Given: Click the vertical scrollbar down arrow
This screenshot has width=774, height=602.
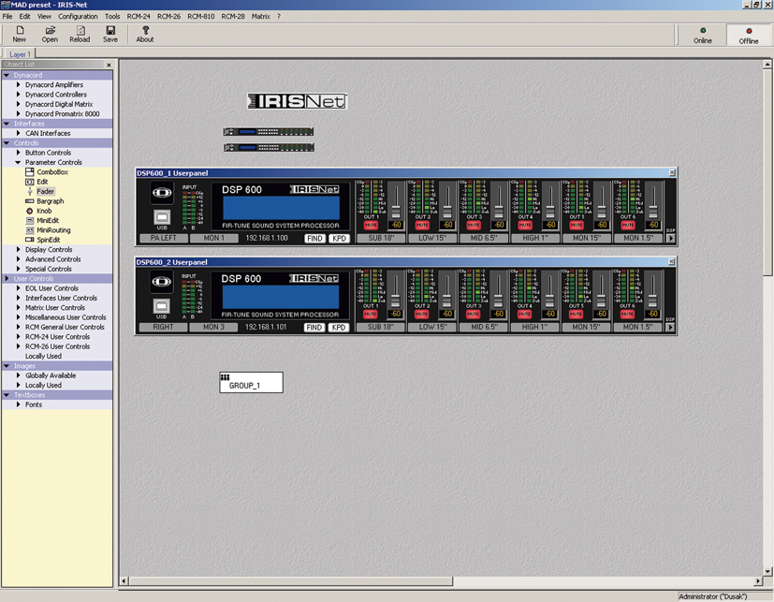Looking at the screenshot, I should click(767, 571).
